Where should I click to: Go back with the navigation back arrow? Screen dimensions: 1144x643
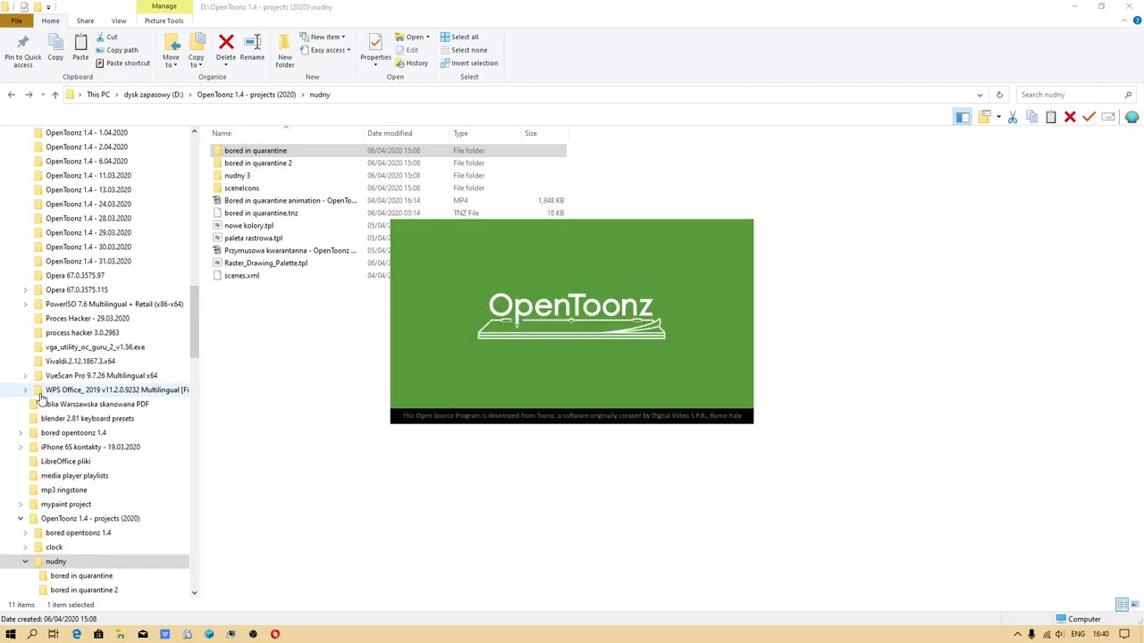[11, 95]
